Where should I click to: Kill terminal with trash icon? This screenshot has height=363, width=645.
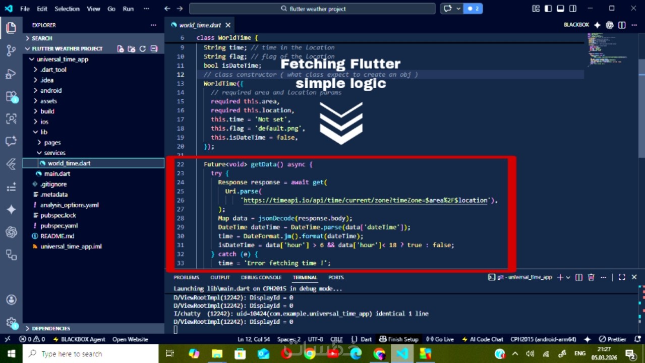click(591, 277)
